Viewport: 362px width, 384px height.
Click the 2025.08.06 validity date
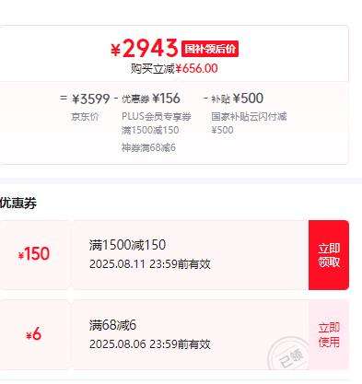(150, 344)
